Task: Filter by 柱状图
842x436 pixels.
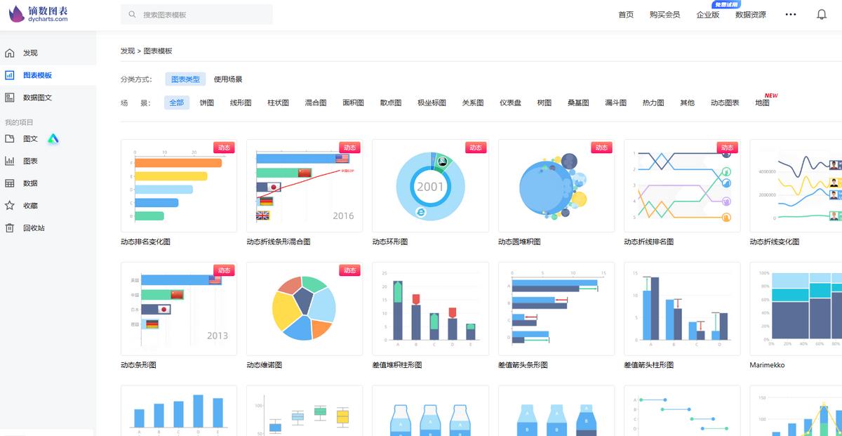Action: [279, 103]
